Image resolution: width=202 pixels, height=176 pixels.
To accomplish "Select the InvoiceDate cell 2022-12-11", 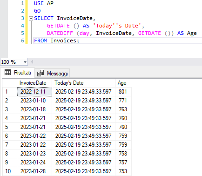I will click(34, 92).
